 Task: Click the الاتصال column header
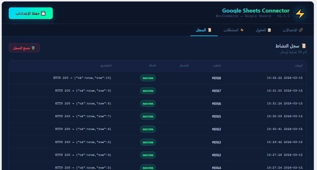click(184, 66)
